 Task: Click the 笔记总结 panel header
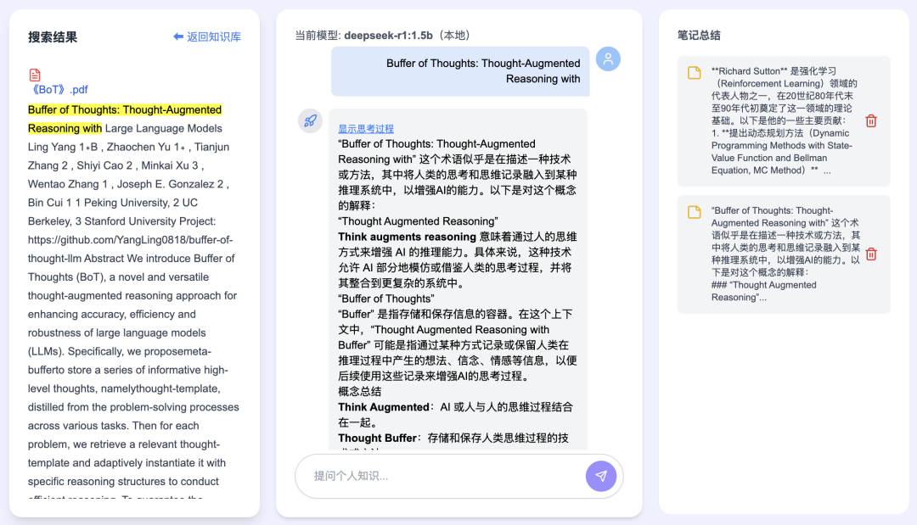[700, 35]
